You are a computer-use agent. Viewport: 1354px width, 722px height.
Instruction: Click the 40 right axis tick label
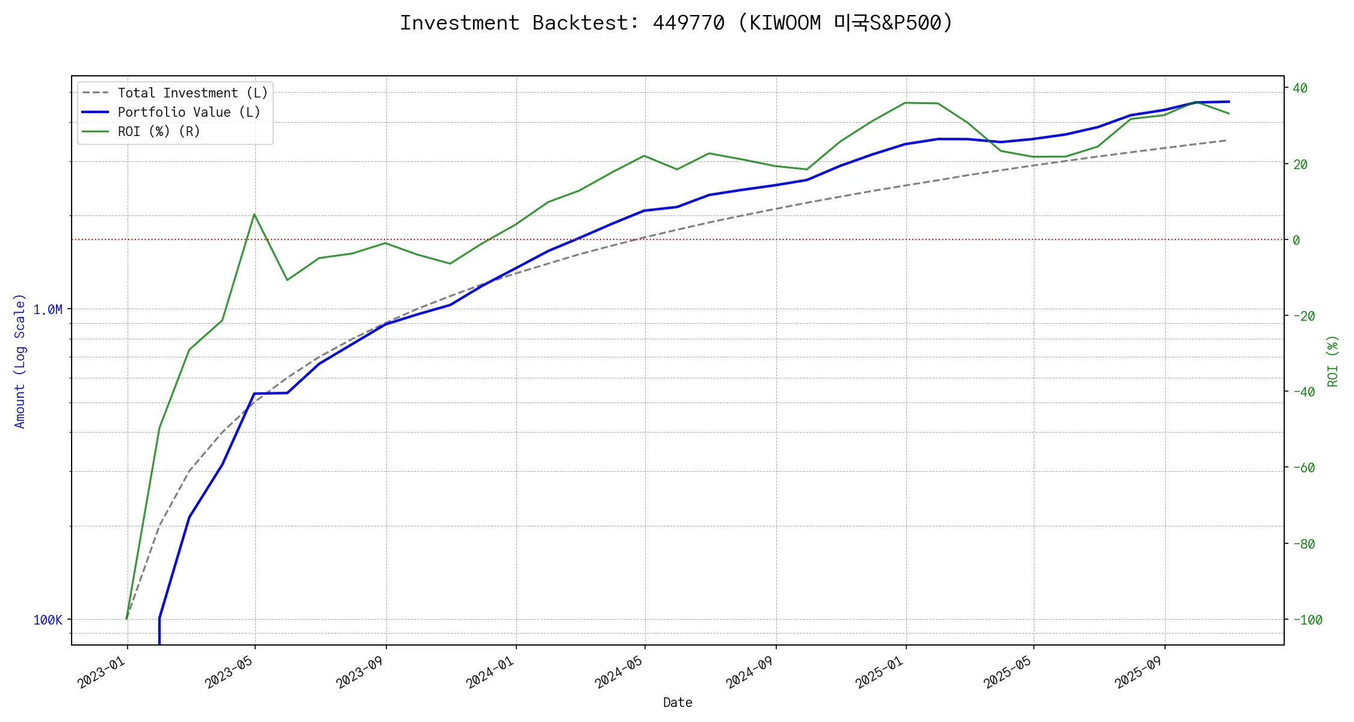tap(1300, 88)
